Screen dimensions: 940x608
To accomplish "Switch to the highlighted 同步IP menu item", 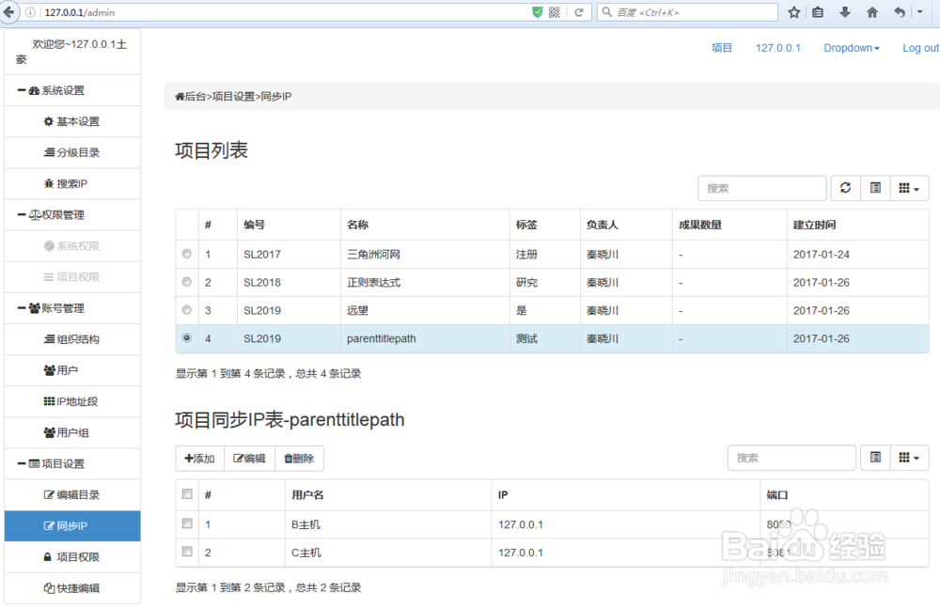I will tap(71, 526).
